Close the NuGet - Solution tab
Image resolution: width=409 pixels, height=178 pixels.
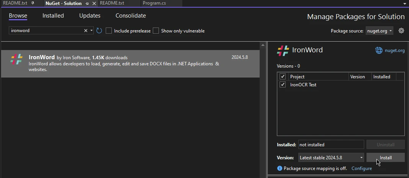point(94,3)
